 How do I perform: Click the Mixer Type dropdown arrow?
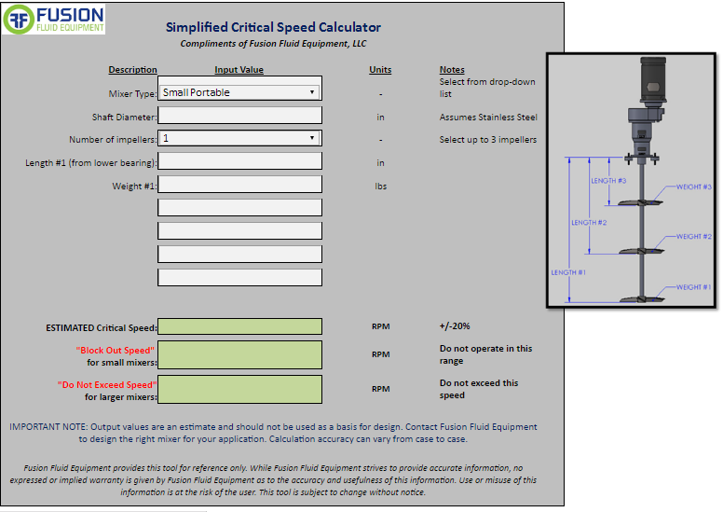pyautogui.click(x=312, y=92)
